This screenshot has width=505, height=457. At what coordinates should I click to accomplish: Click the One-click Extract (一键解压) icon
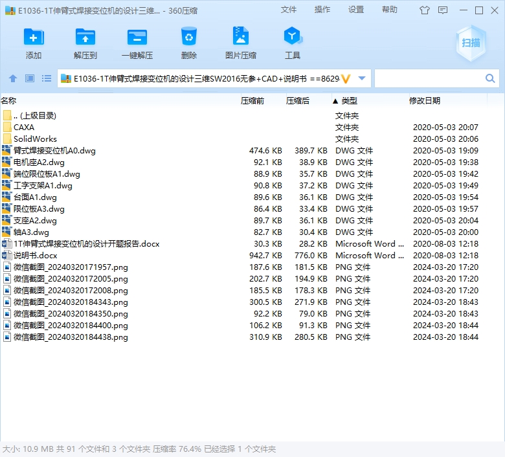pyautogui.click(x=137, y=37)
